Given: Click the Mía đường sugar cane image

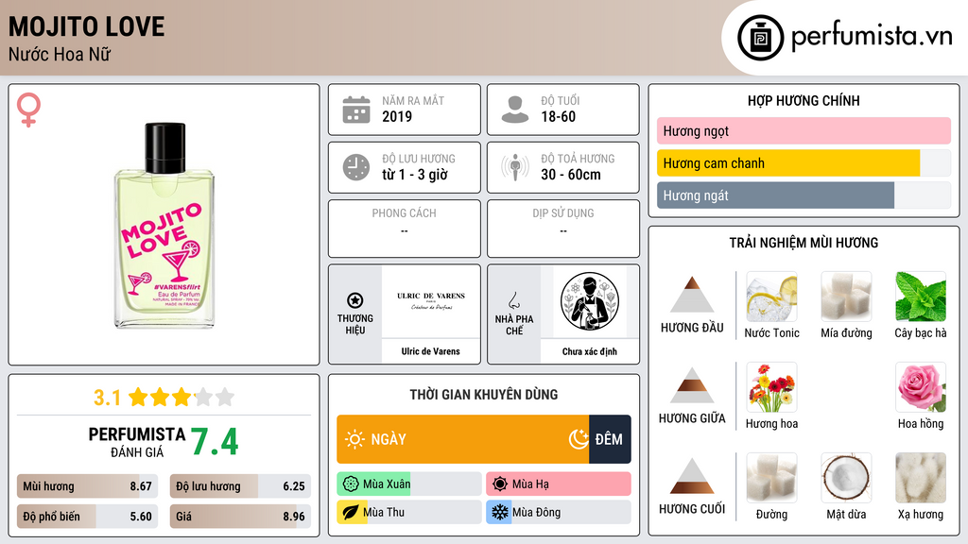Looking at the screenshot, I should (x=846, y=297).
